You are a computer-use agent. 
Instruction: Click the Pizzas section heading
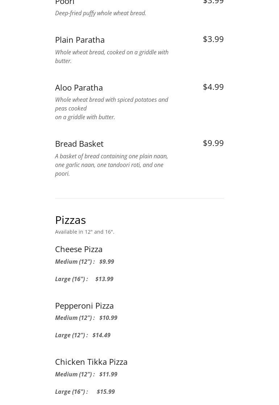point(71,220)
